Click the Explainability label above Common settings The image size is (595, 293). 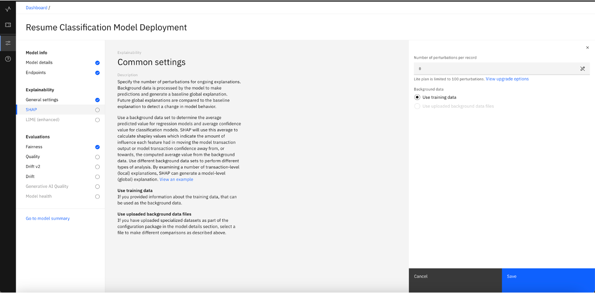point(129,52)
